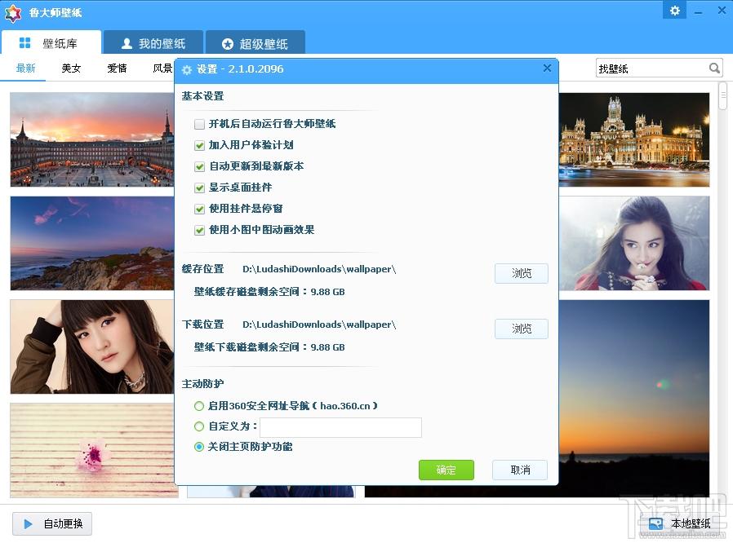Close the 设置 dialog with X
The width and height of the screenshot is (733, 543).
(547, 68)
